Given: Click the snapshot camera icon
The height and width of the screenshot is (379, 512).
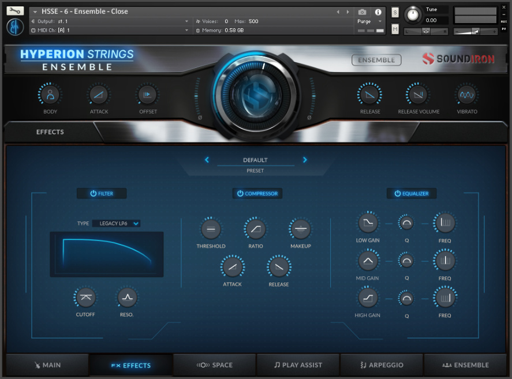Looking at the screenshot, I should pos(362,12).
